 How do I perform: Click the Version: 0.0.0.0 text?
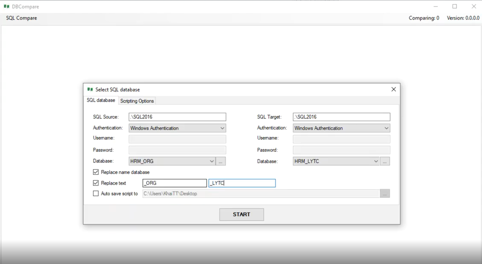[463, 18]
